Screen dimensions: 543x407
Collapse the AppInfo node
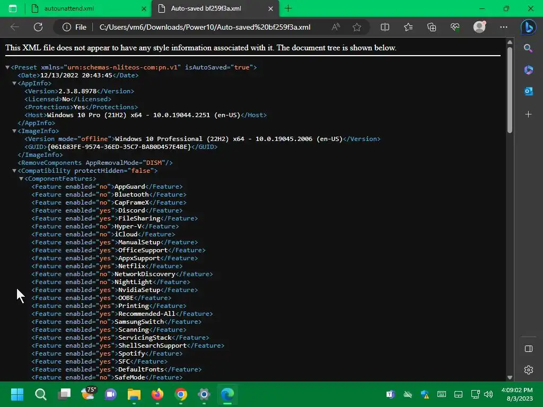[x=14, y=83]
